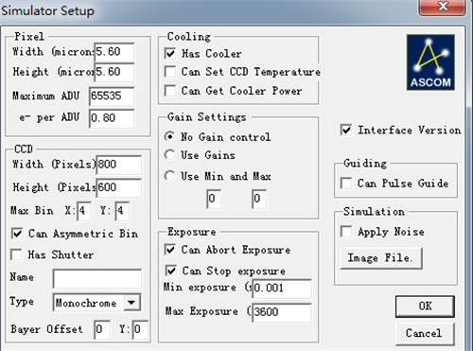The image size is (473, 351).
Task: Select the Use Gains option
Action: click(x=169, y=155)
